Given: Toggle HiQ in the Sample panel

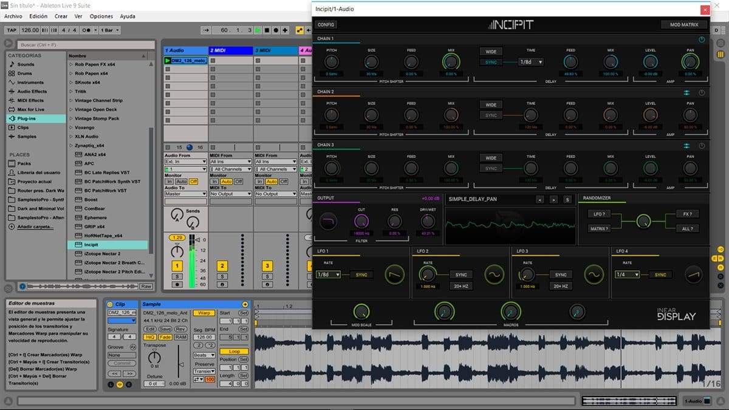Looking at the screenshot, I should (150, 337).
